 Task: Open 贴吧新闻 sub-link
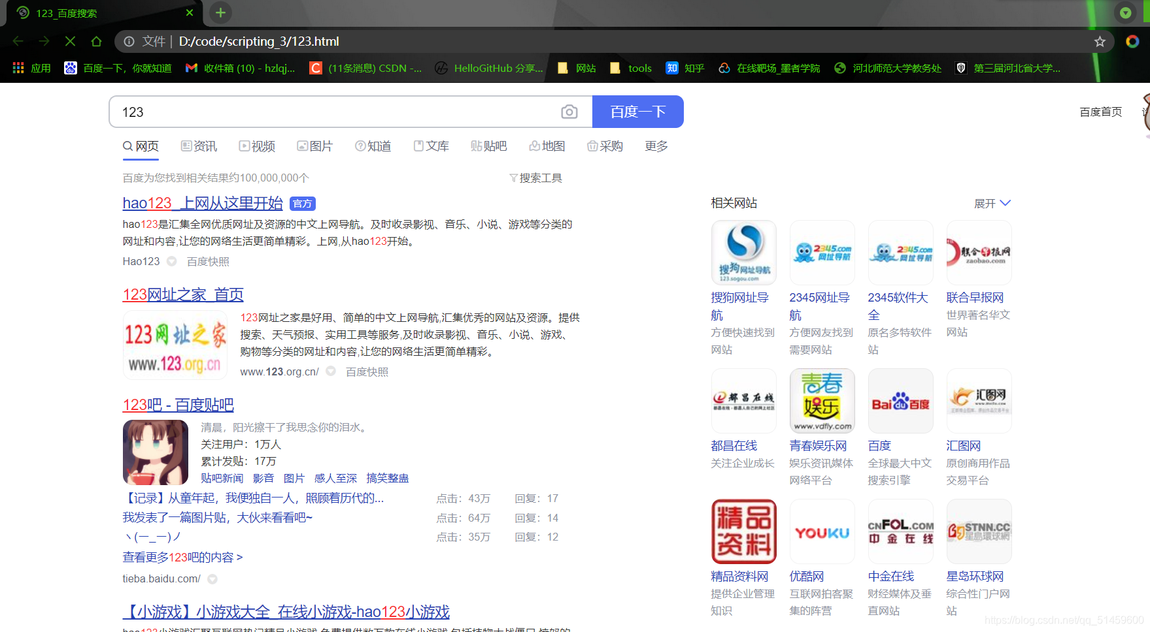coord(222,479)
